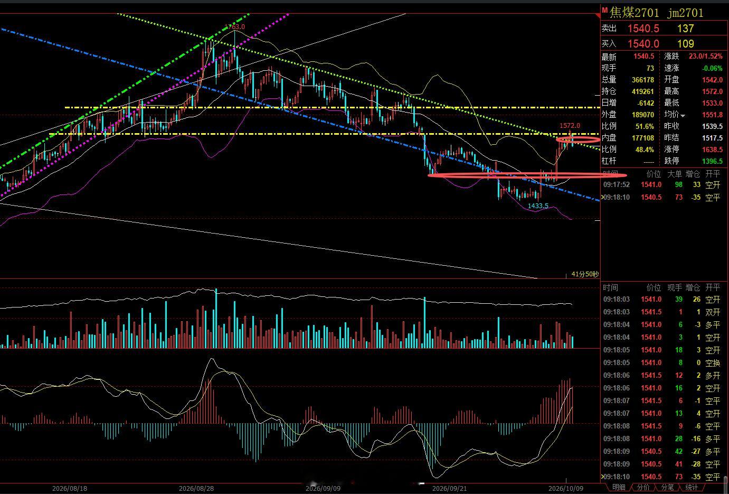Select the 09:17:52 large order row

665,184
